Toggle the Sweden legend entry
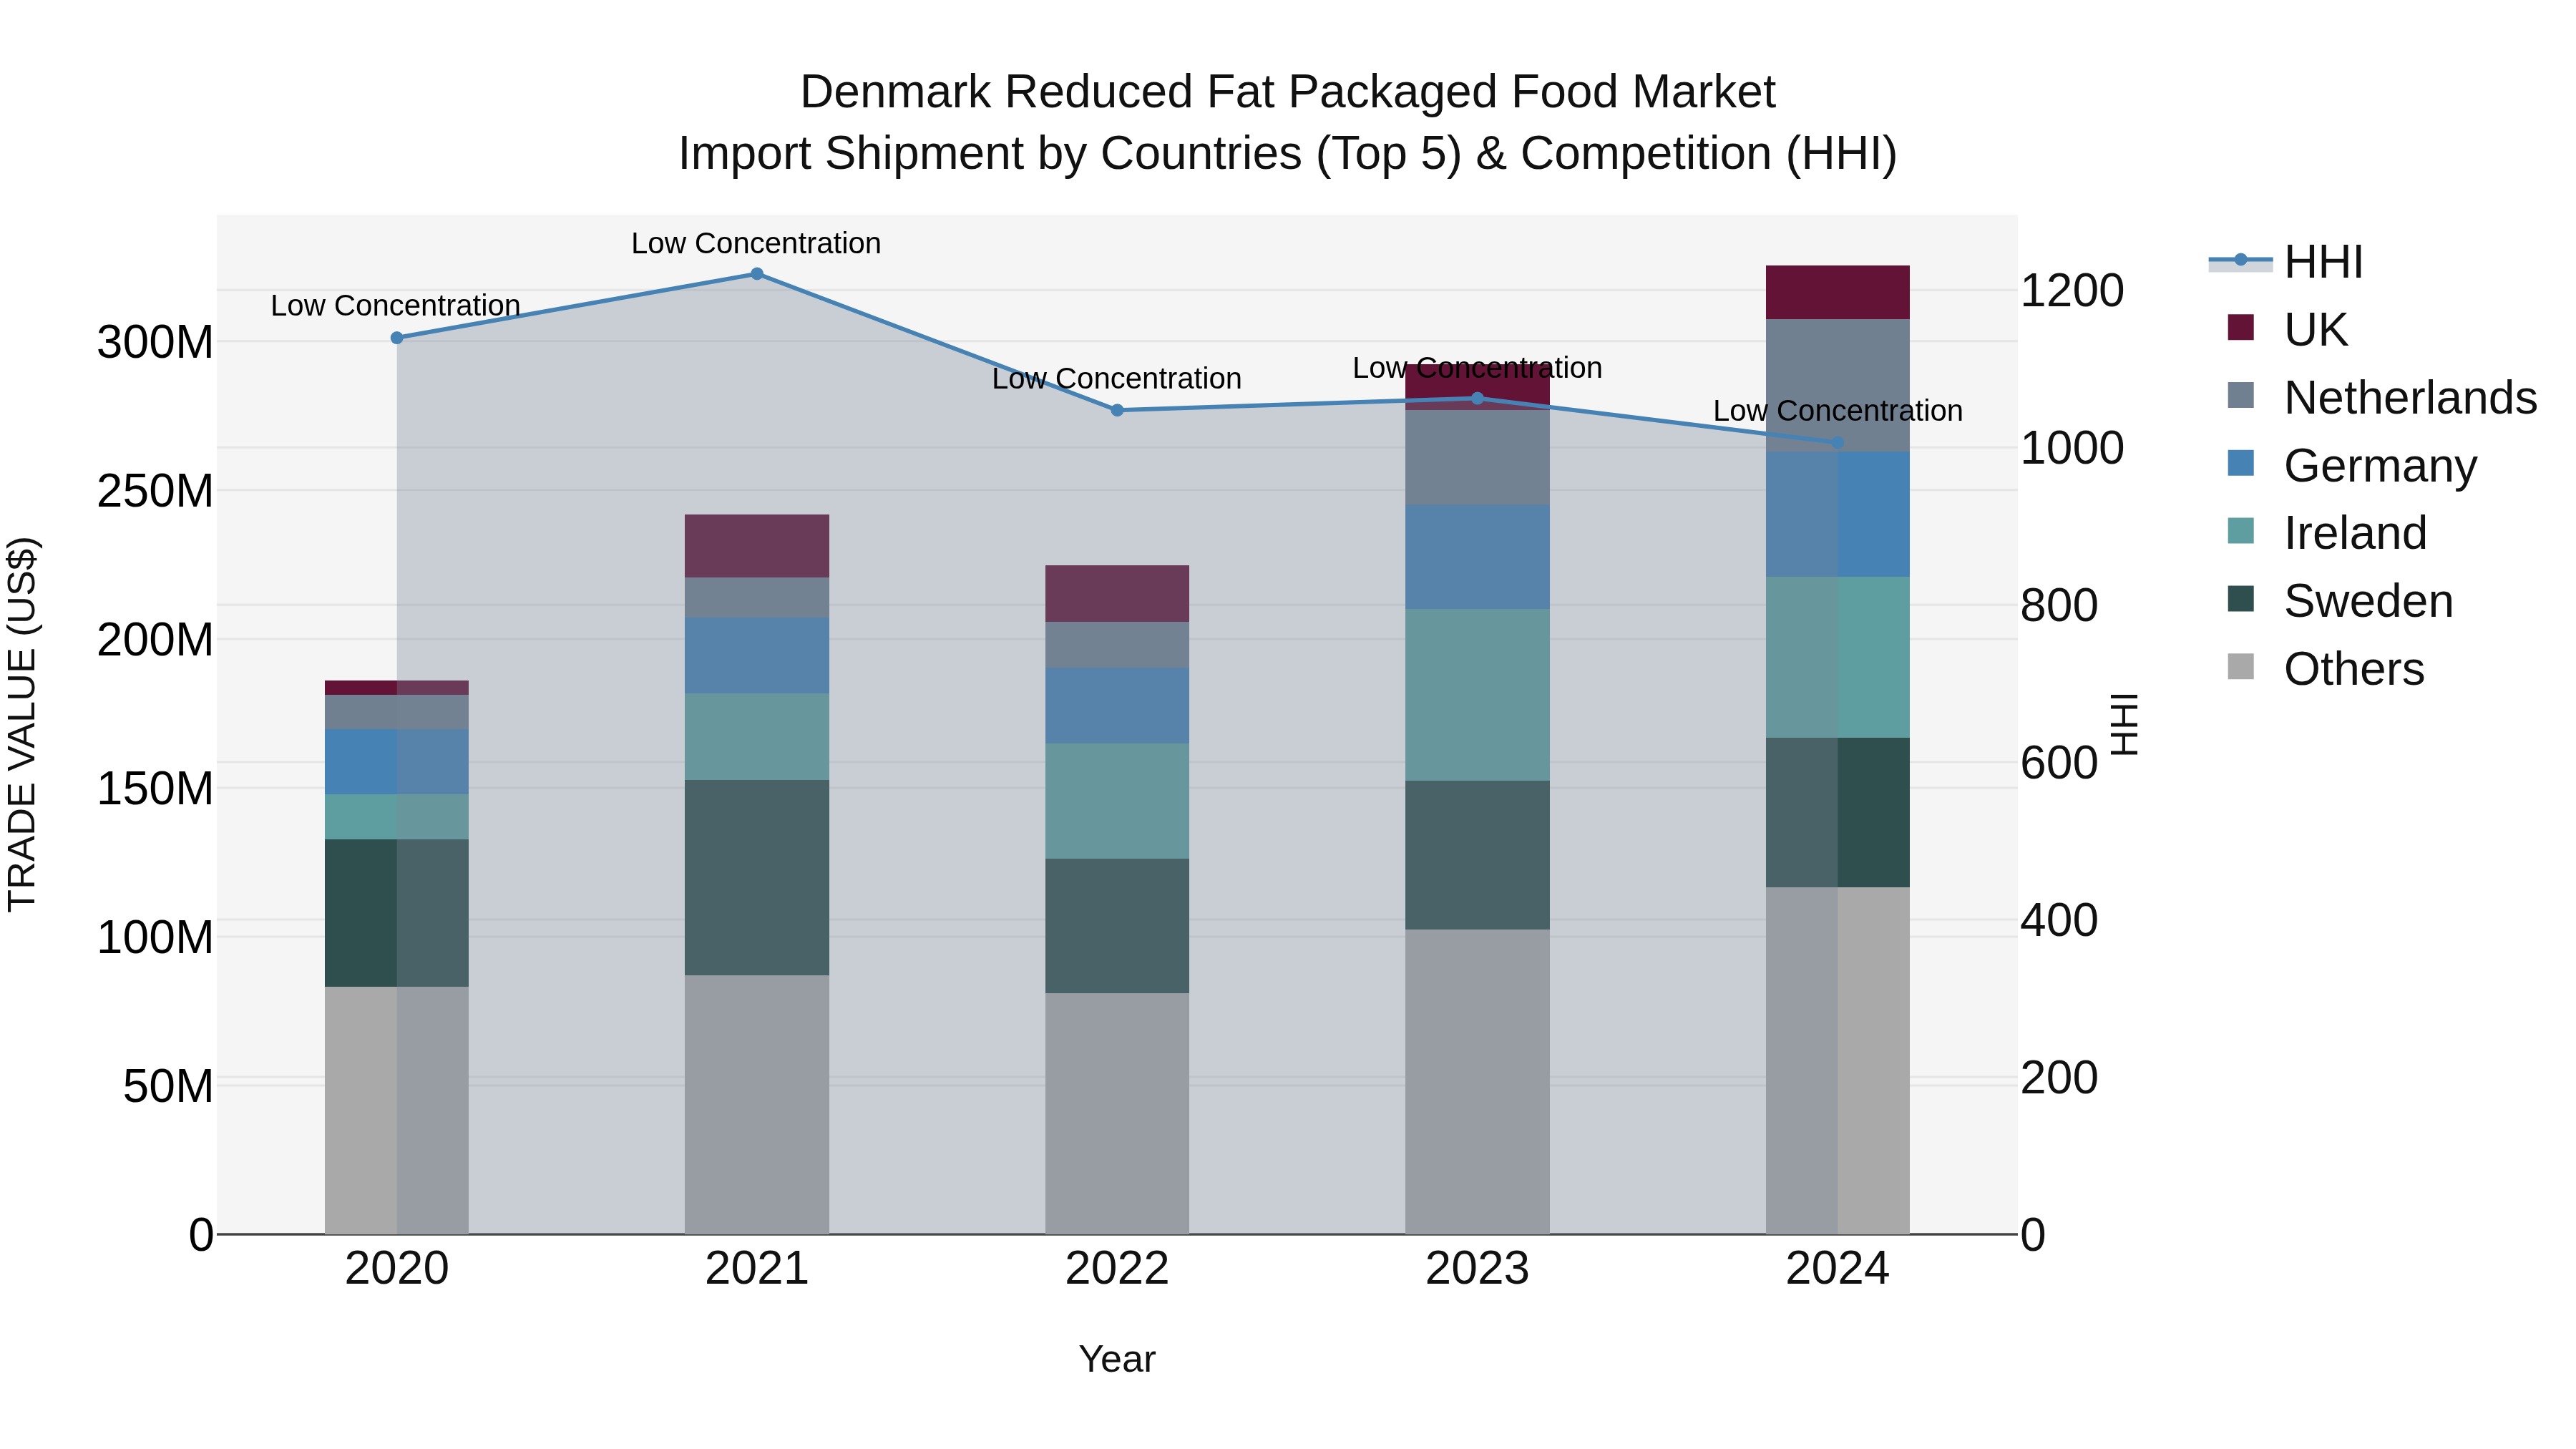This screenshot has width=2576, height=1449. (x=2340, y=600)
